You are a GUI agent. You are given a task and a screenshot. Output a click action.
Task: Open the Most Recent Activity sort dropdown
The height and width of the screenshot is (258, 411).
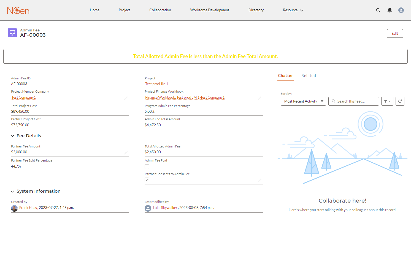(303, 101)
